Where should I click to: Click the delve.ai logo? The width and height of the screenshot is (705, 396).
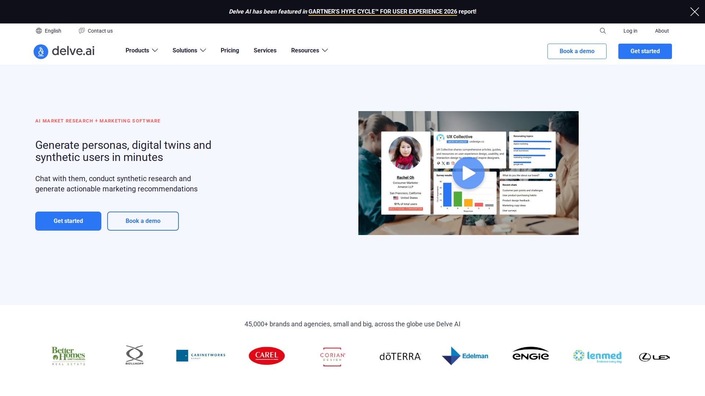[64, 51]
